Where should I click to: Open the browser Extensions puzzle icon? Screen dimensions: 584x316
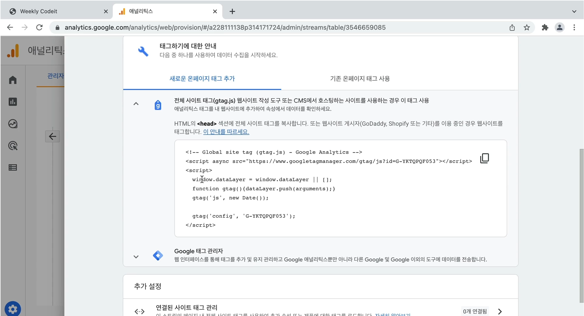(x=545, y=27)
